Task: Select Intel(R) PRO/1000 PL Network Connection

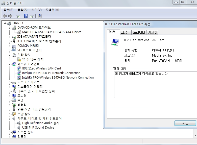Action: [x=51, y=73]
